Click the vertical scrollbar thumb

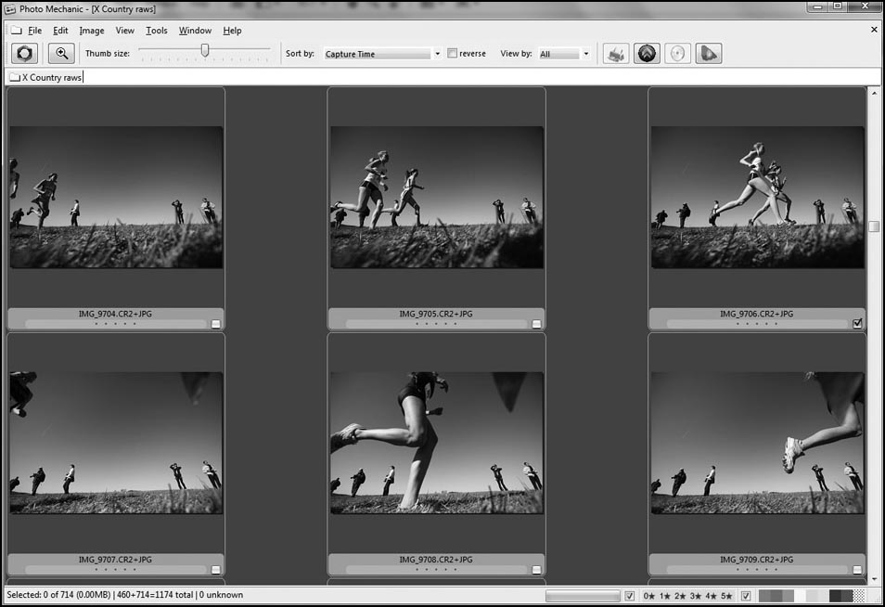point(874,226)
